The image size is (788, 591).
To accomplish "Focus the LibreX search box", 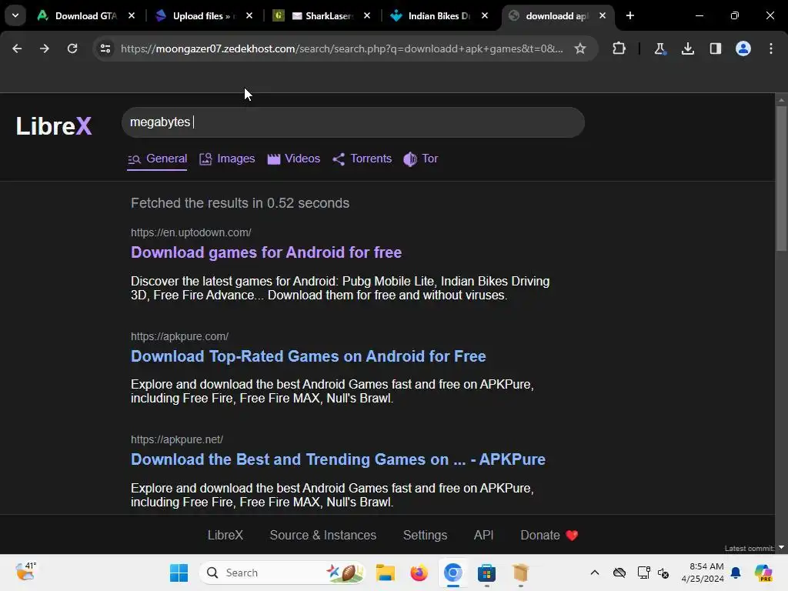I will point(352,122).
